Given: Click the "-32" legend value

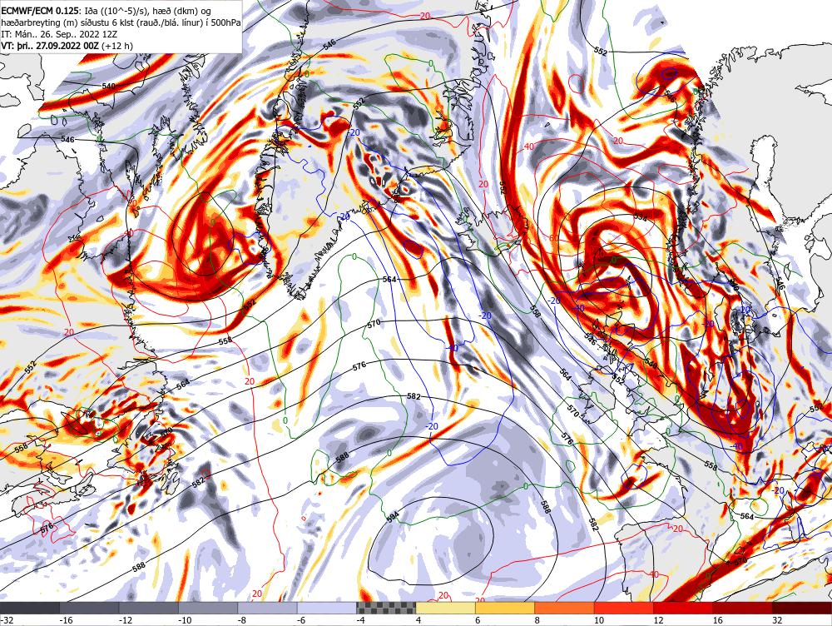Looking at the screenshot, I should pyautogui.click(x=7, y=620).
